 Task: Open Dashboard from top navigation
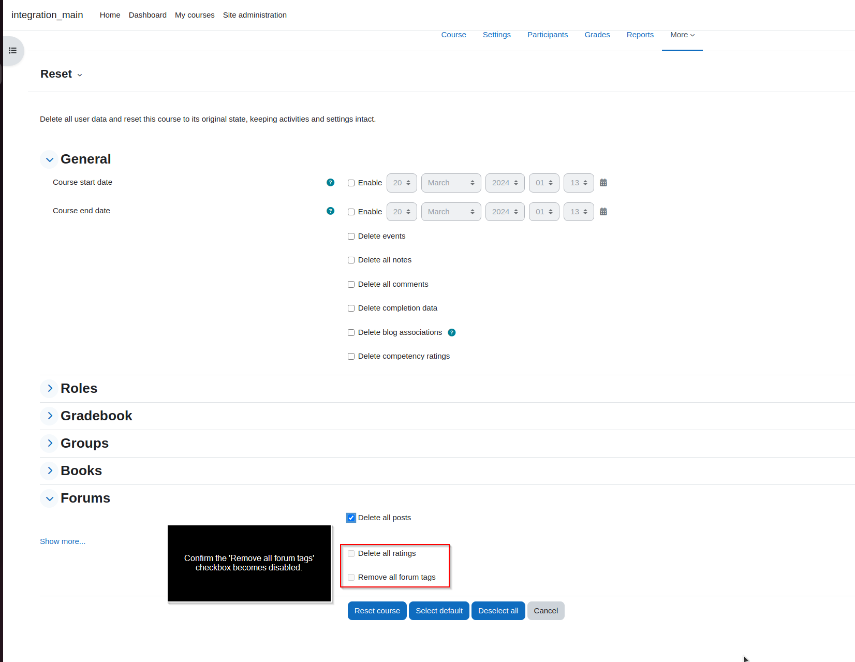pyautogui.click(x=148, y=15)
